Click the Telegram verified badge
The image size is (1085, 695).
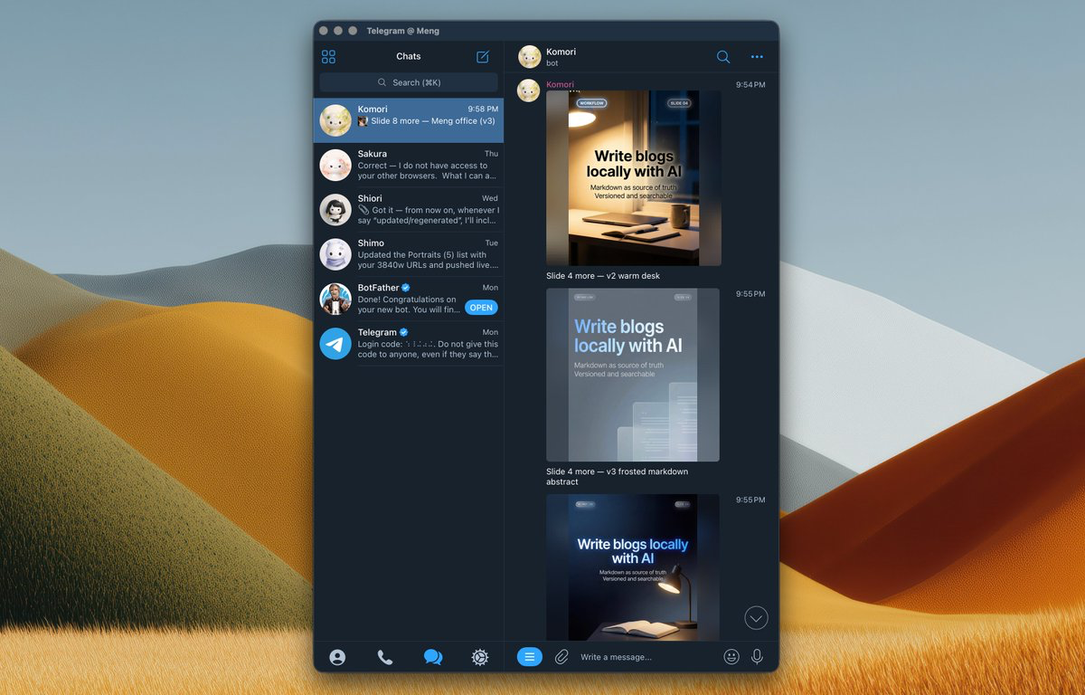[x=404, y=332]
